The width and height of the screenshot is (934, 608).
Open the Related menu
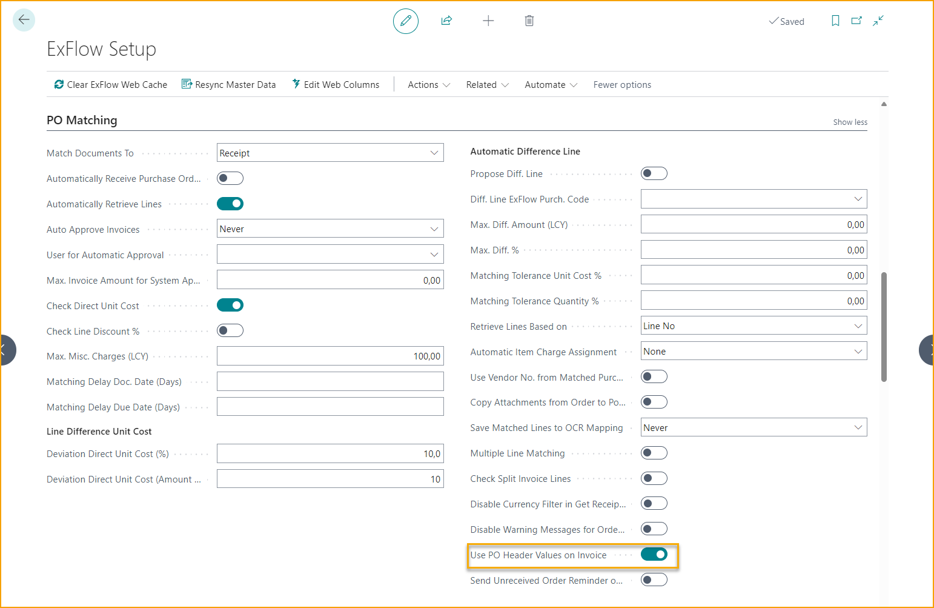point(487,85)
